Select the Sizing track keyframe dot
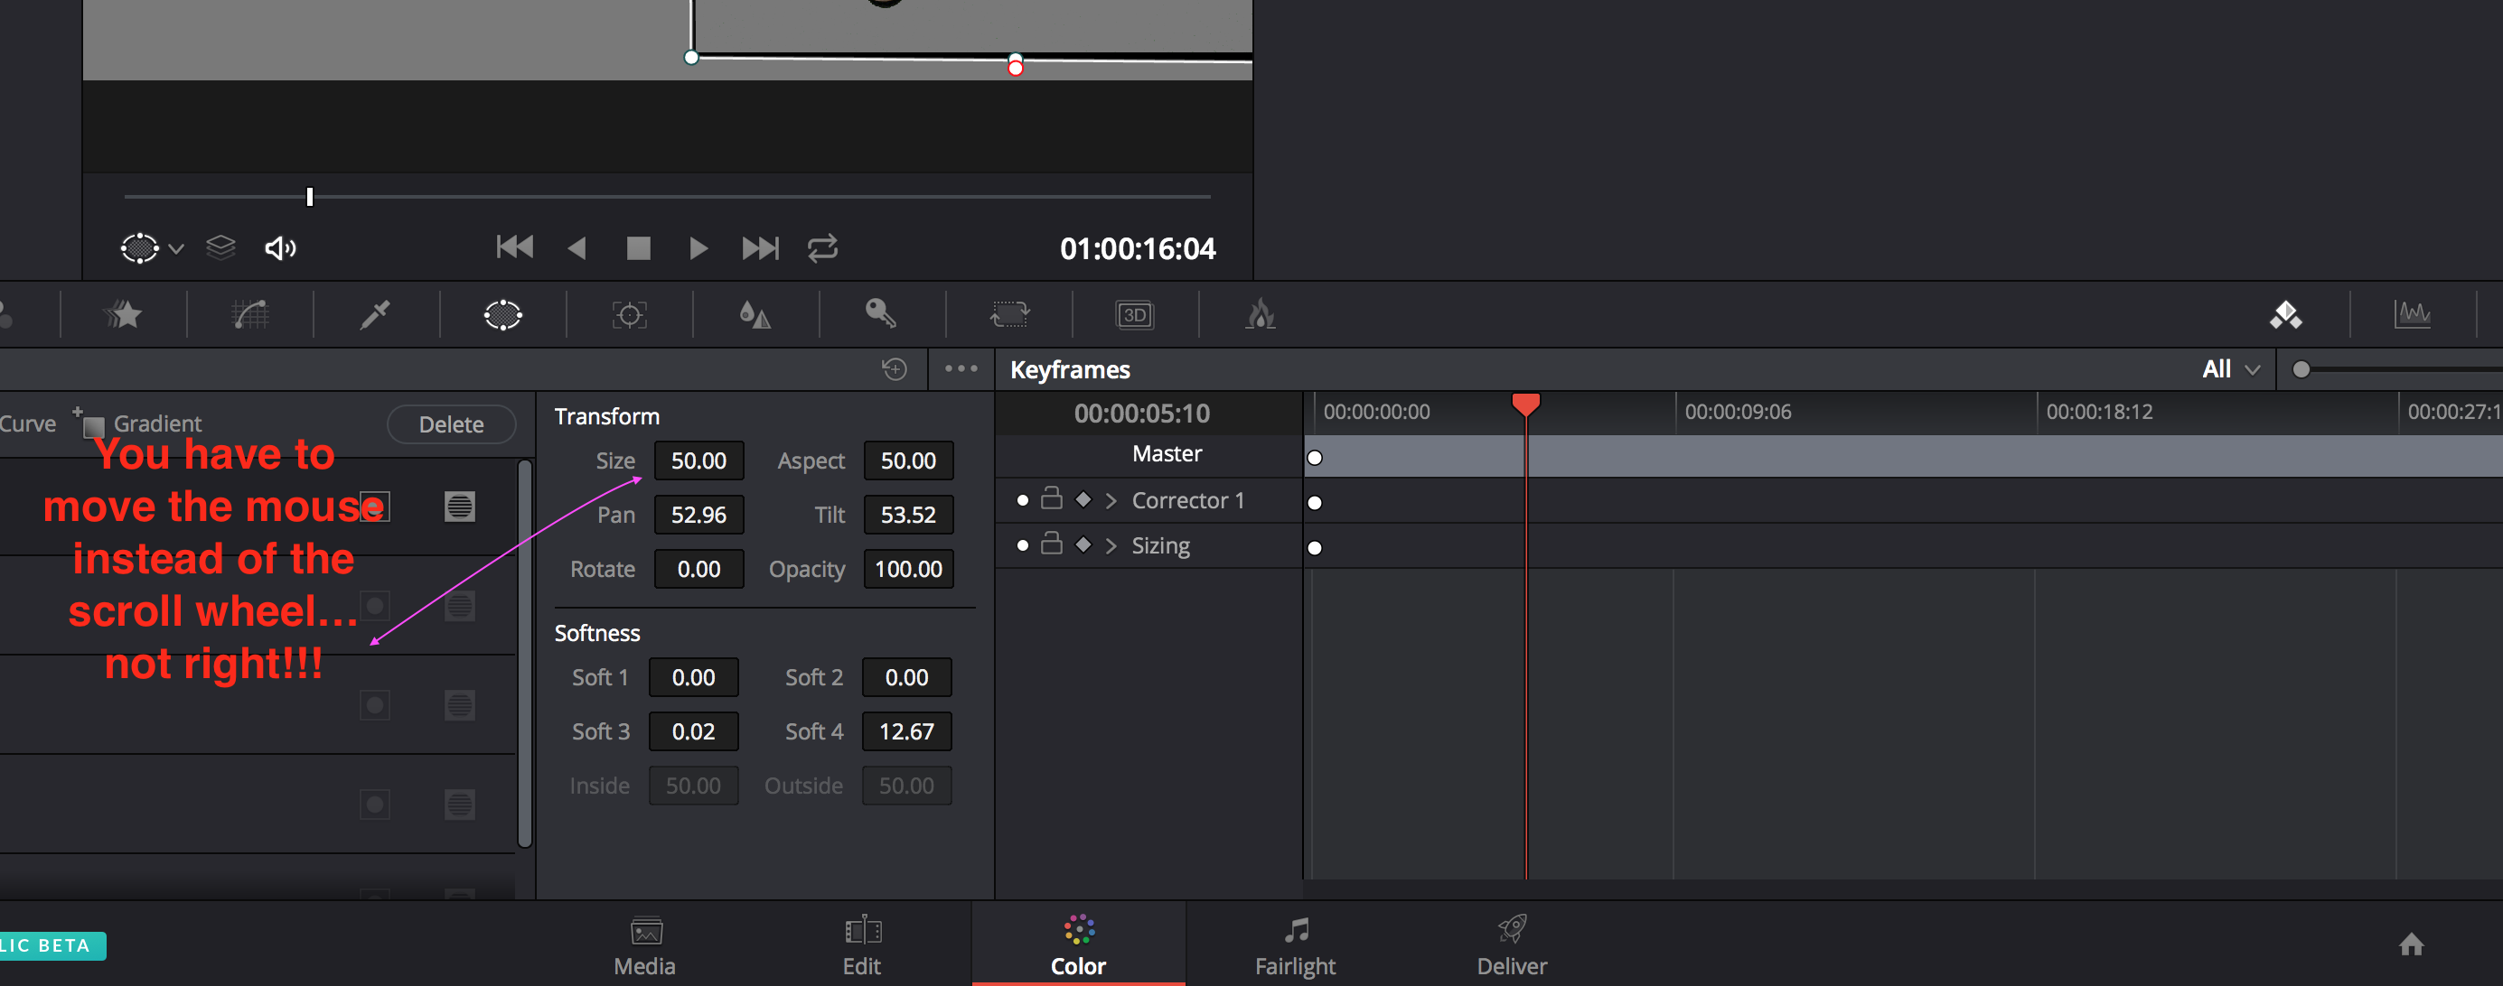The image size is (2503, 986). pos(1315,547)
